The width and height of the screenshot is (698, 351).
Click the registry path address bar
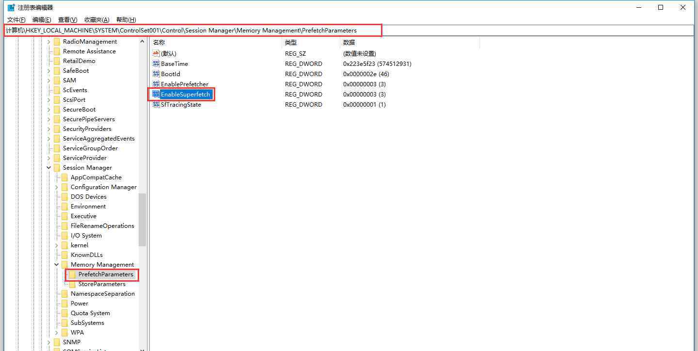tap(193, 31)
